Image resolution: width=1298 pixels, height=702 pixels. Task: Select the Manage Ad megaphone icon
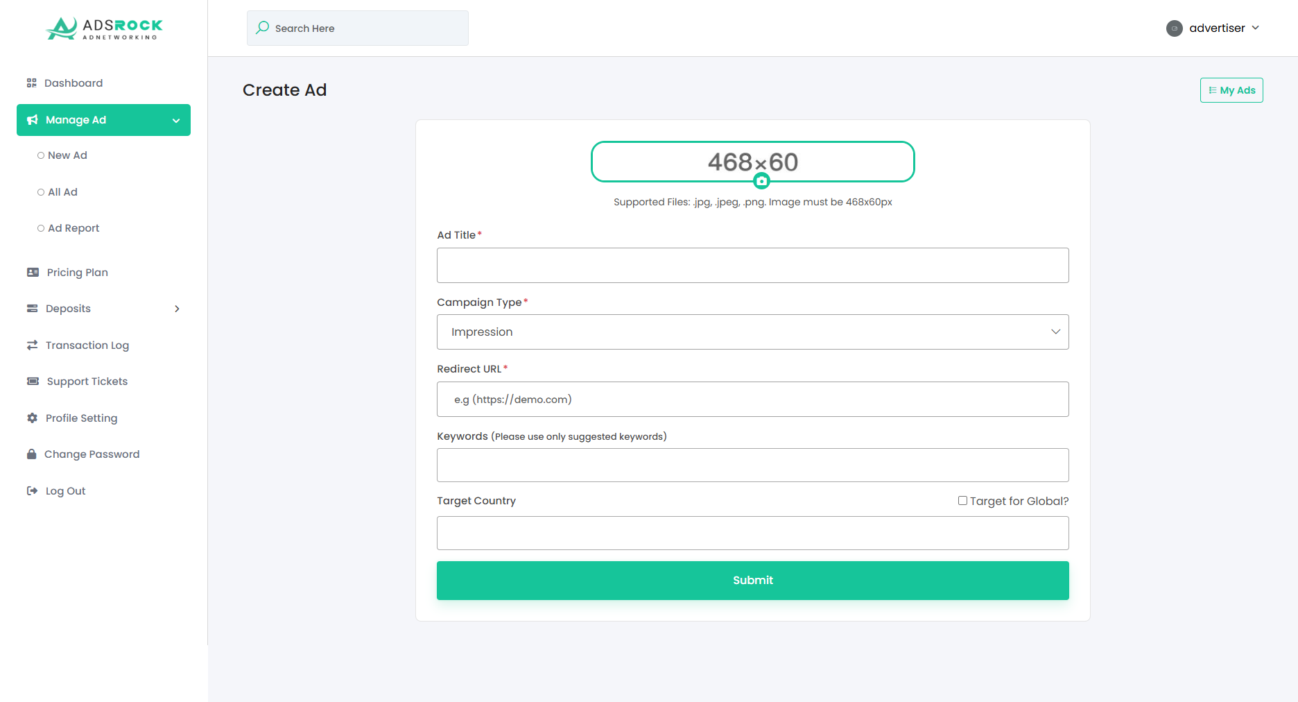[32, 119]
